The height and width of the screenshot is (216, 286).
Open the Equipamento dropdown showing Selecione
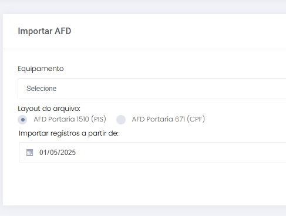click(152, 89)
